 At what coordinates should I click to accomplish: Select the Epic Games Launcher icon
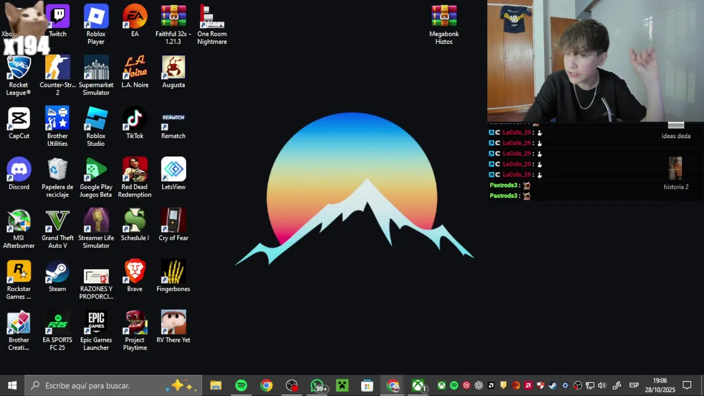[x=96, y=331]
